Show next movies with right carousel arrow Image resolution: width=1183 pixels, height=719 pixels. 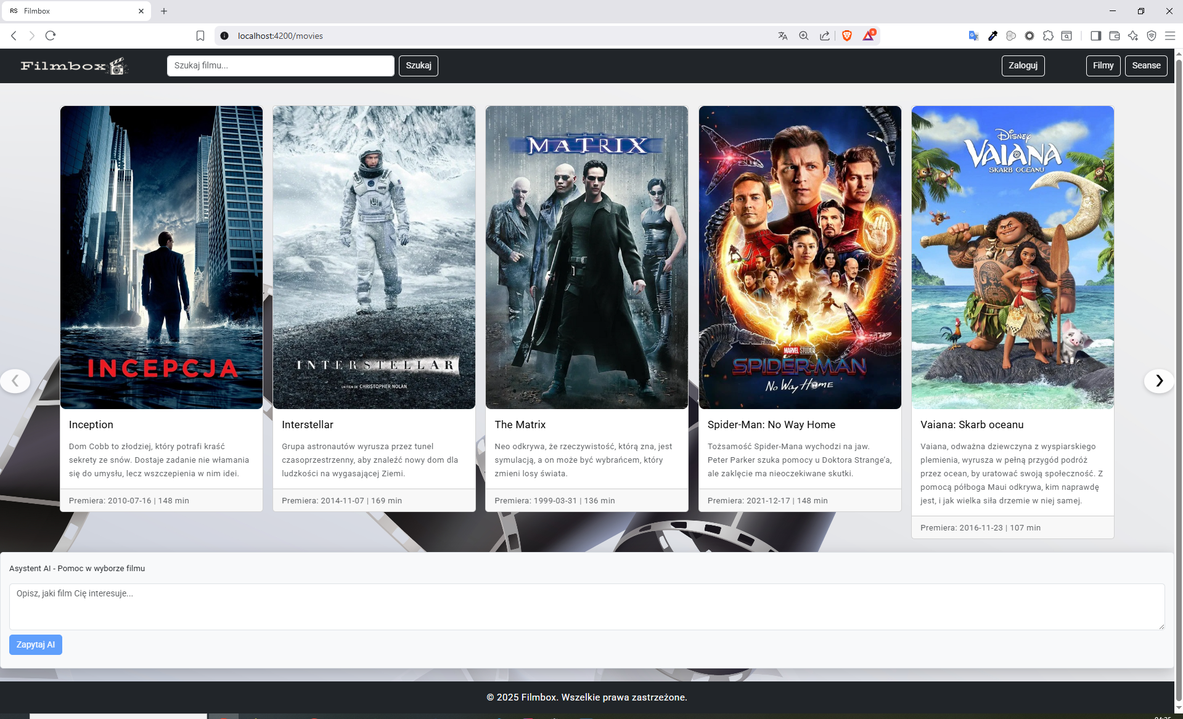[x=1159, y=381]
